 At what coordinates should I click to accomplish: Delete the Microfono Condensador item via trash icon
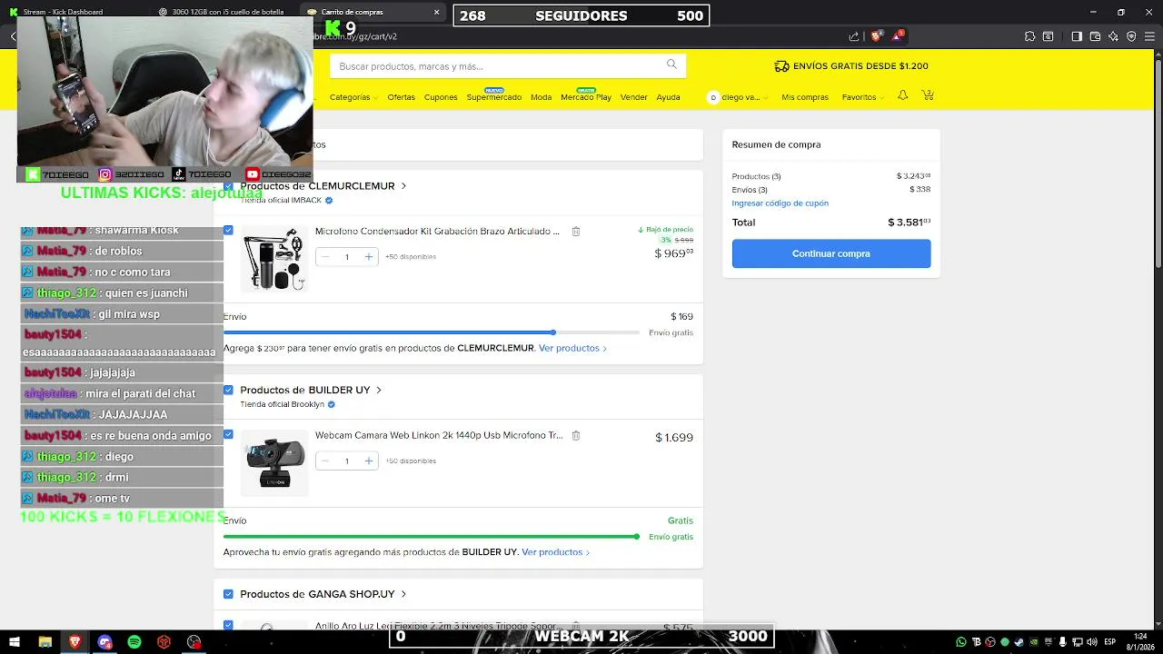575,232
